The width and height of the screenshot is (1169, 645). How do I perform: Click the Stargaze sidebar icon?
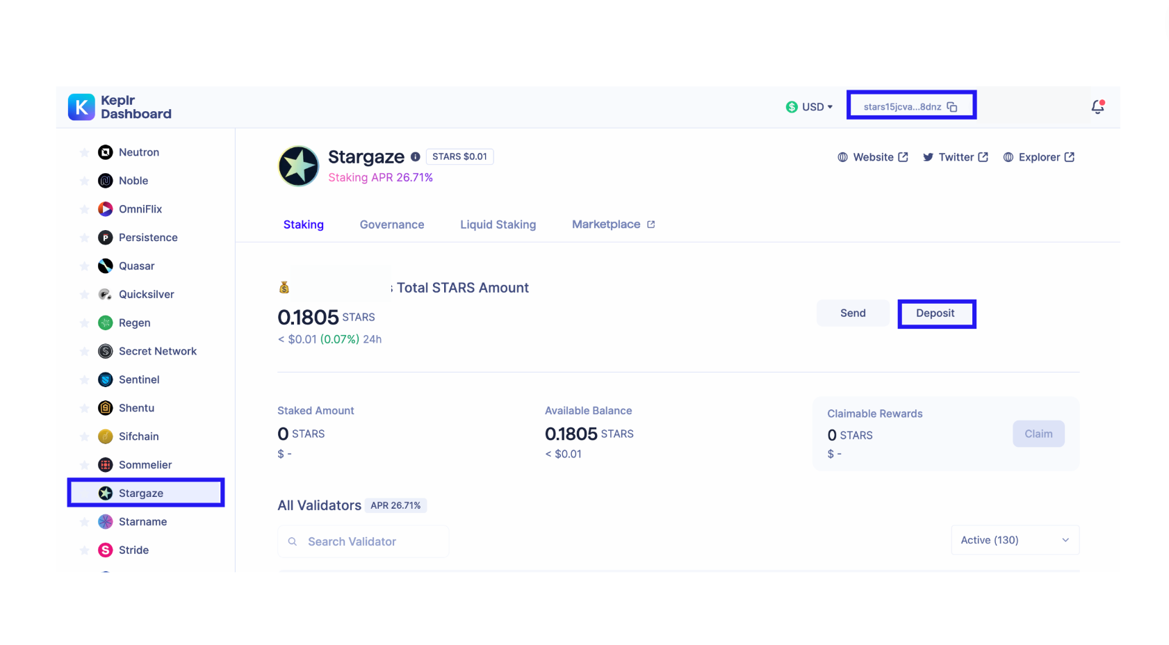(106, 493)
